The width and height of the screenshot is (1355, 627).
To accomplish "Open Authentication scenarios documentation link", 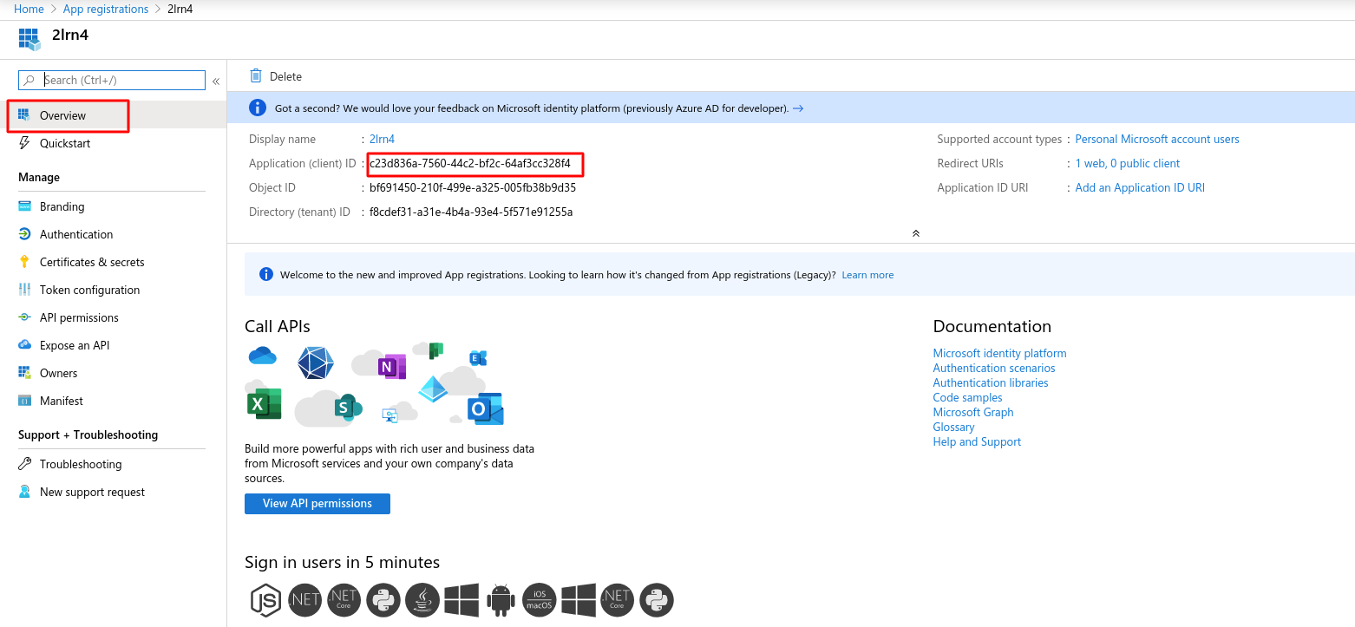I will [994, 368].
